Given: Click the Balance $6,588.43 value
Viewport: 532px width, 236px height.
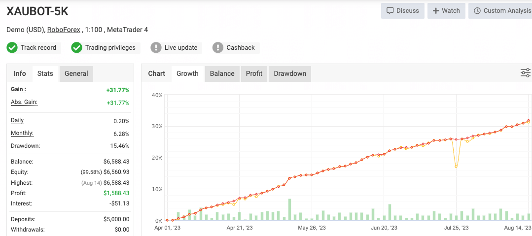Looking at the screenshot, I should click(116, 162).
